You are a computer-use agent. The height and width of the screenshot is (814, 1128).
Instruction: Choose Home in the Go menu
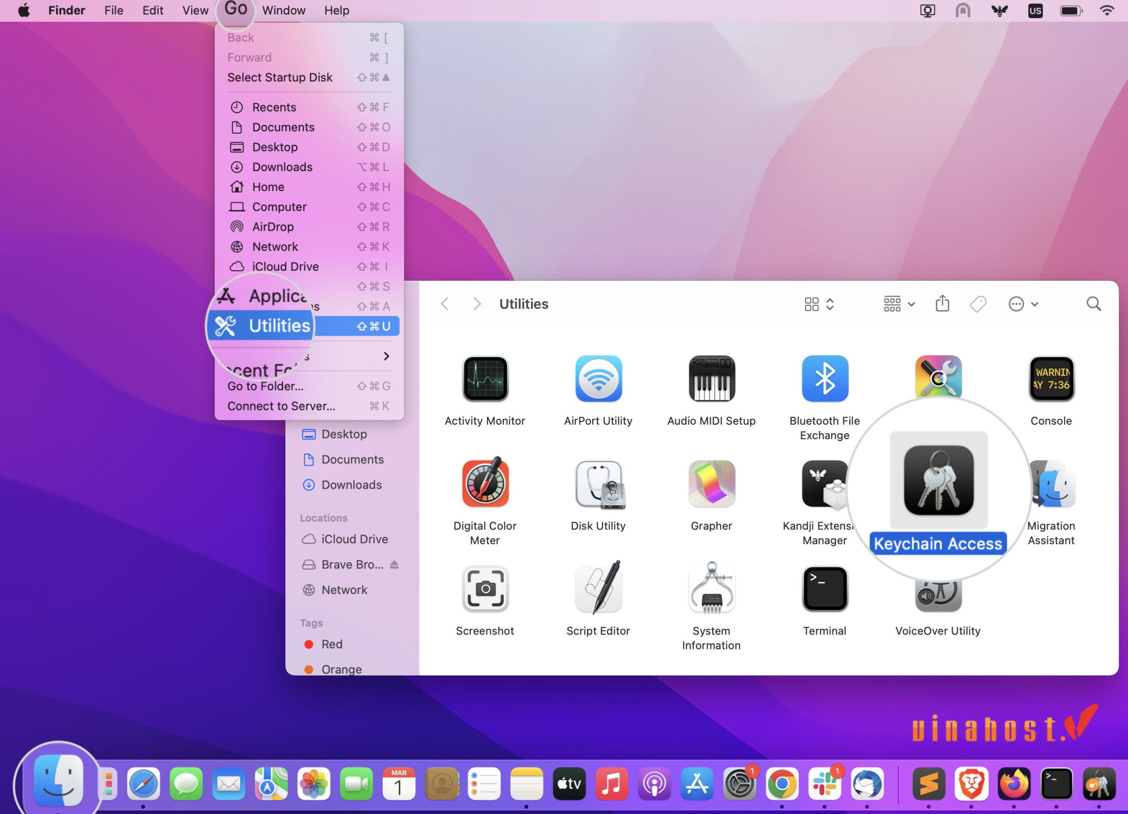[x=309, y=187]
